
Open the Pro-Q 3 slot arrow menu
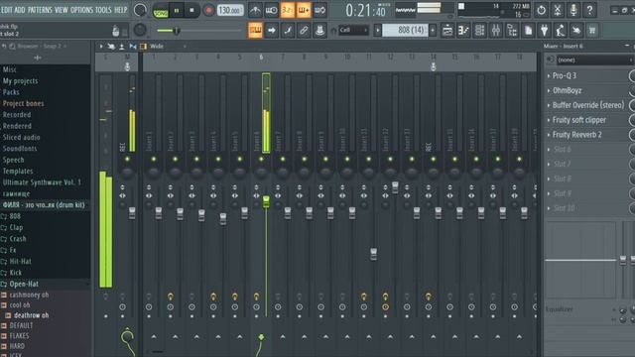(549, 75)
